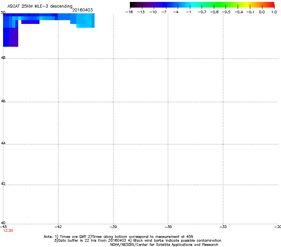The height and width of the screenshot is (247, 281).
Task: Click the colorbar label -10
Action: coord(153,12)
